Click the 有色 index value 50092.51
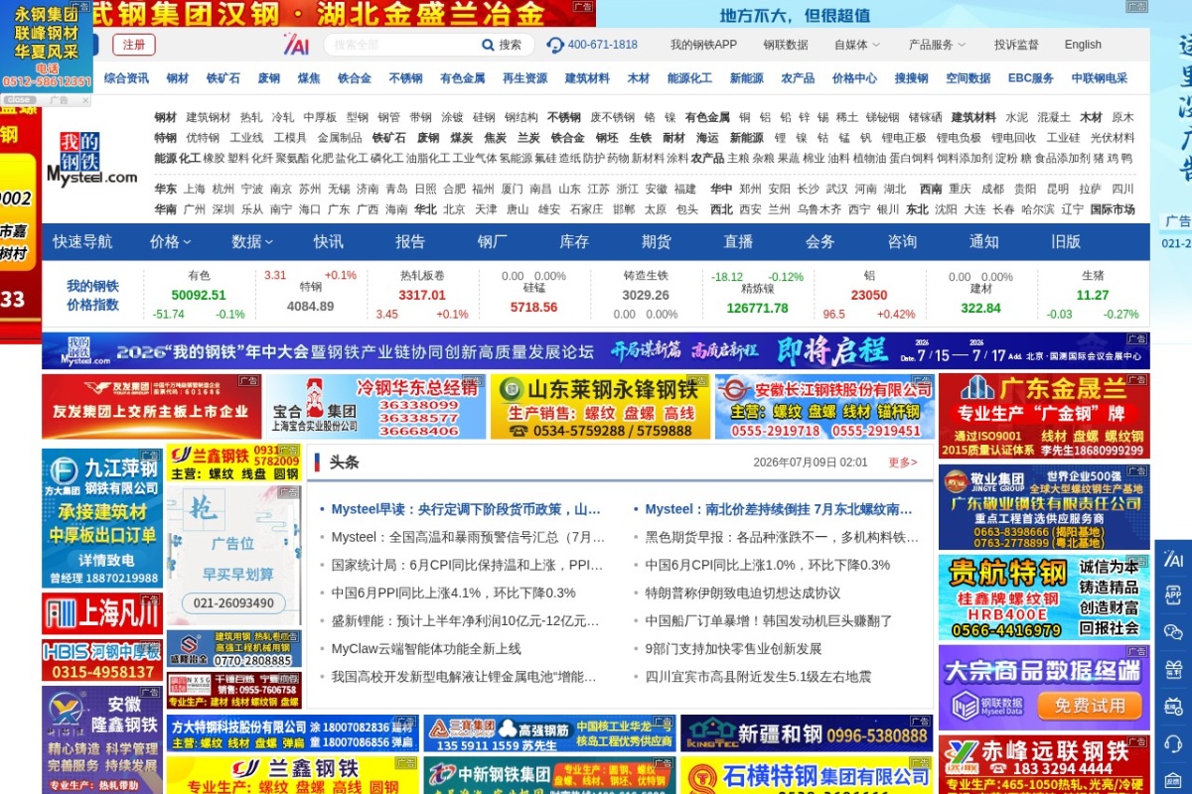The height and width of the screenshot is (794, 1192). coord(199,295)
